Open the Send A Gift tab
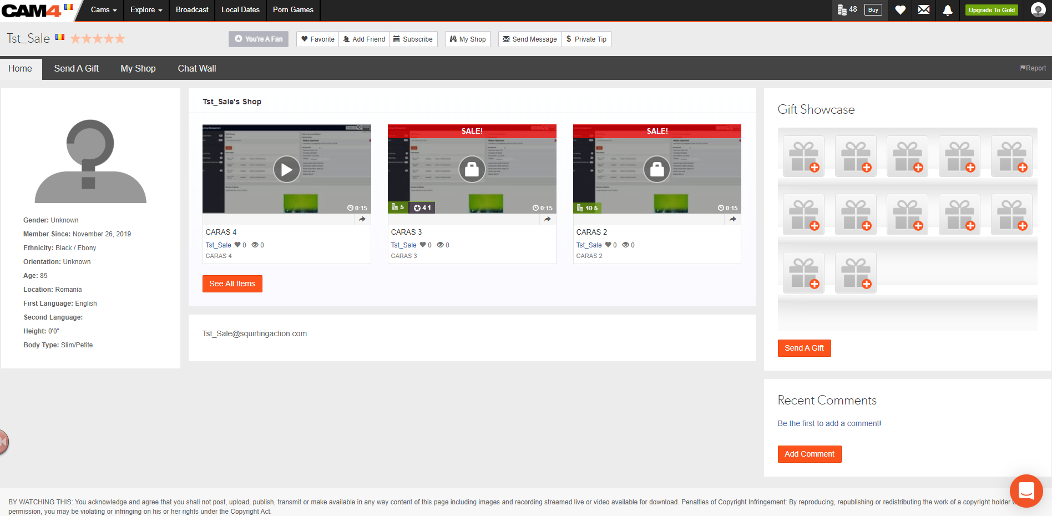The image size is (1052, 516). pyautogui.click(x=77, y=69)
